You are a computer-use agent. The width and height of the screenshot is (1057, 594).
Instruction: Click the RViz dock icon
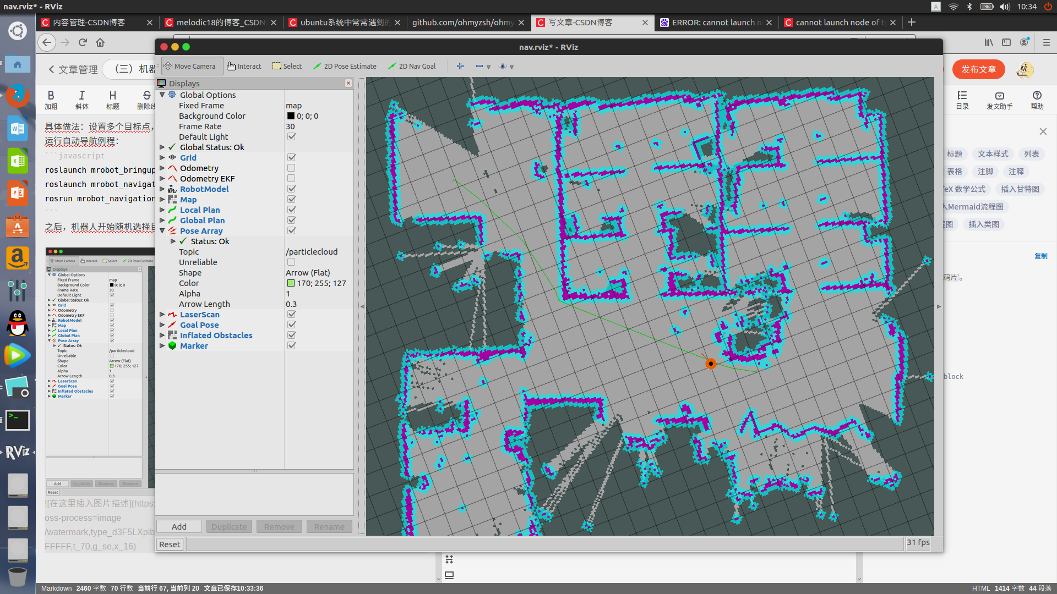pos(18,452)
